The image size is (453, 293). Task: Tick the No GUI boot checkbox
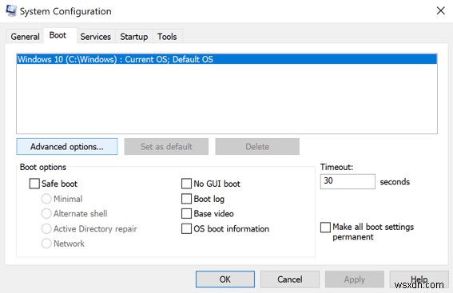coord(186,184)
